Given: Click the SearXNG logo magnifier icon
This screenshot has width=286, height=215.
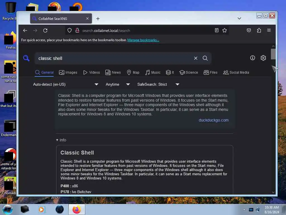Looking at the screenshot, I should tap(26, 58).
